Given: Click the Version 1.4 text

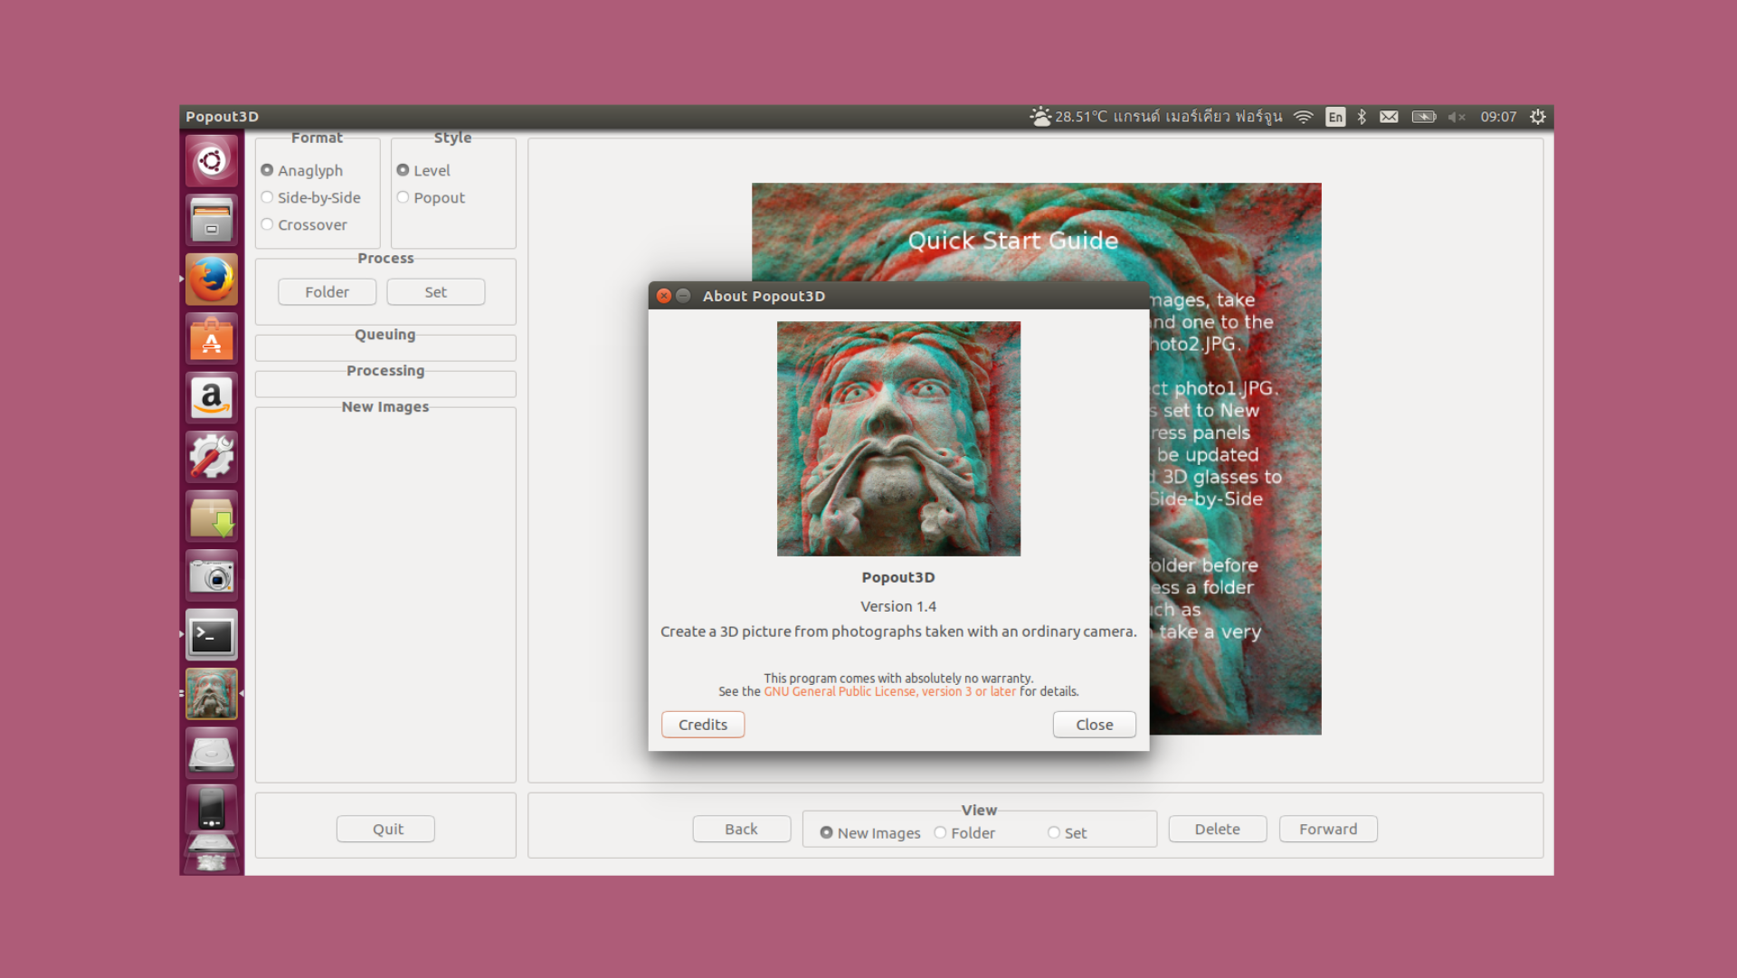Looking at the screenshot, I should point(898,606).
